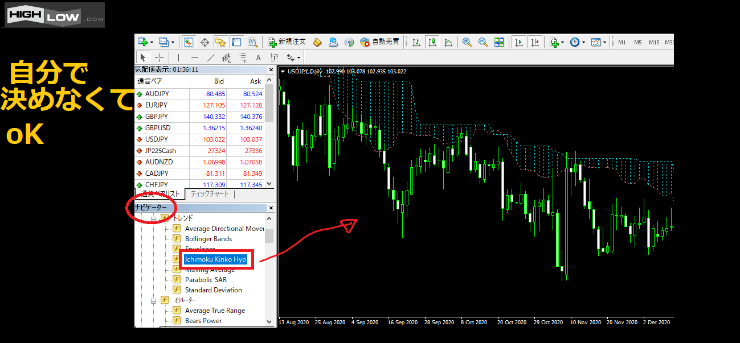Toggle the Market Watch window icon
740x343 pixels.
tap(189, 42)
